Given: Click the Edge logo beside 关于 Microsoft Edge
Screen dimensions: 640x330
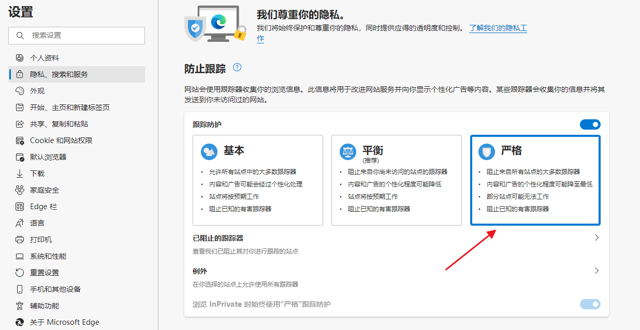Looking at the screenshot, I should click(x=20, y=322).
